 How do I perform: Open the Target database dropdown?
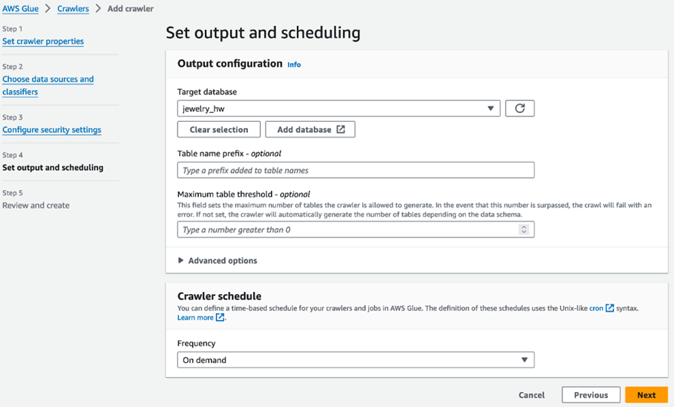(x=339, y=108)
